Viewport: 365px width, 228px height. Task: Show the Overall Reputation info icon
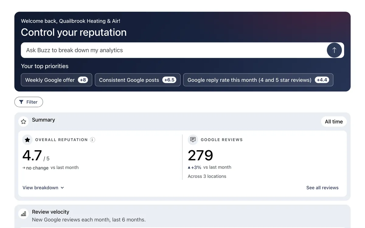point(92,140)
